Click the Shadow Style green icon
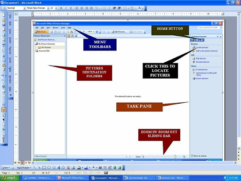 (x=115, y=168)
